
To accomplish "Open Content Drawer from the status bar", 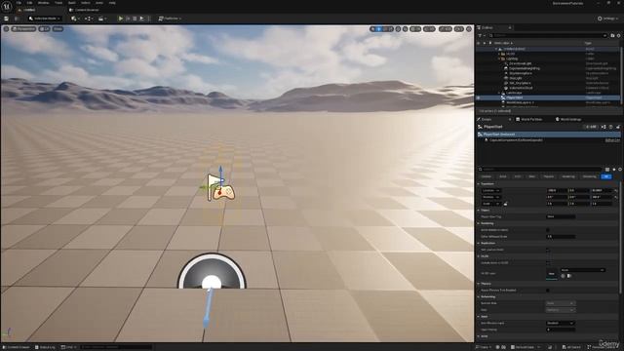I will 17,347.
